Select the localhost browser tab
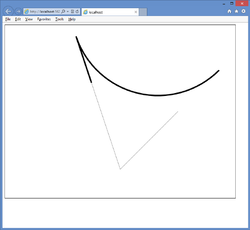Screen dimensions: 250x230 click(110, 12)
